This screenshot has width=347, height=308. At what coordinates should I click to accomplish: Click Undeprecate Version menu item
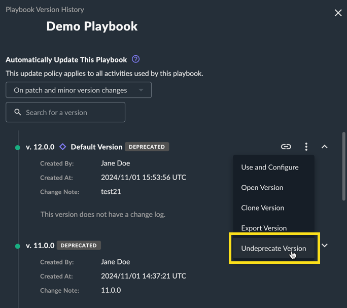[x=273, y=248]
